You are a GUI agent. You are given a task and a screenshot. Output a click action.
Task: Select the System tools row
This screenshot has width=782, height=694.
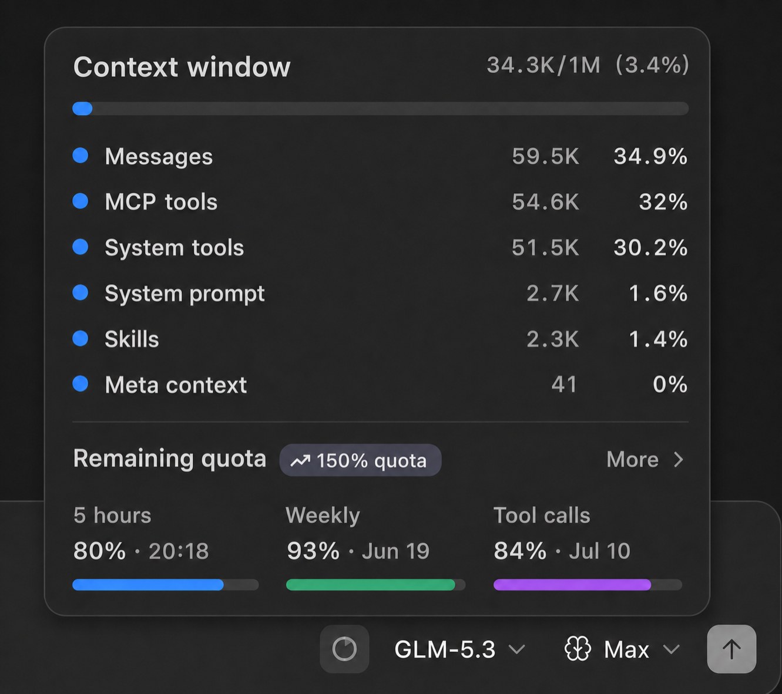pos(380,247)
